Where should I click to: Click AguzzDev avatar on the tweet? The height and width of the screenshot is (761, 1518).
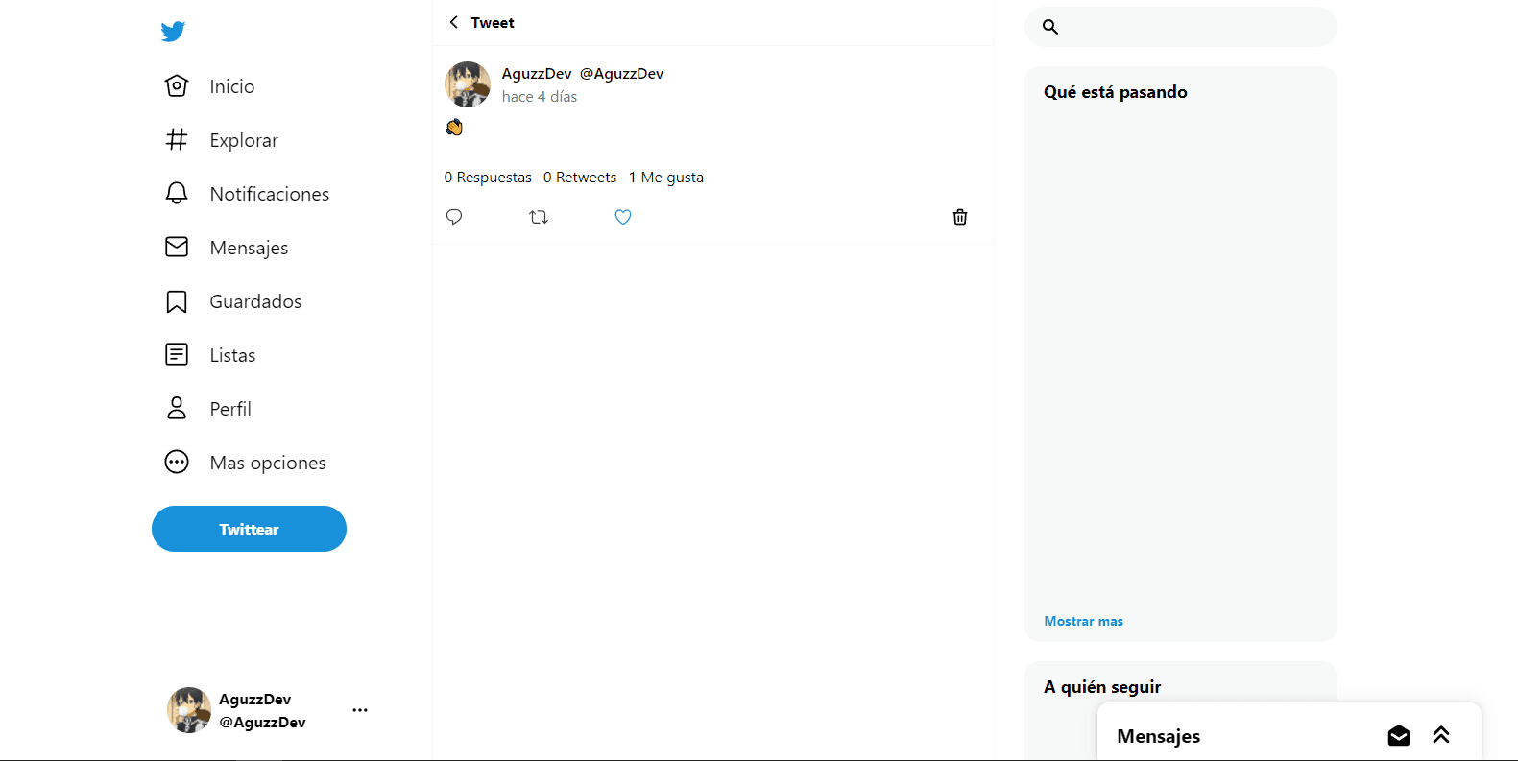468,84
